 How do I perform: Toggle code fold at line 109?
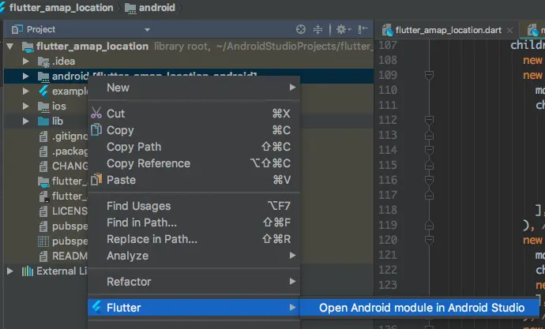pyautogui.click(x=429, y=75)
